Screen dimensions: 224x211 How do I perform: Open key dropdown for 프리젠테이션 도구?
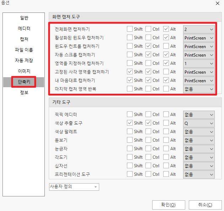tap(199, 174)
